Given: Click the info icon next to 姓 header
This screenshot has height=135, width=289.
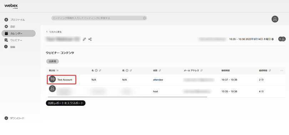Looking at the screenshot, I should coord(127,71).
